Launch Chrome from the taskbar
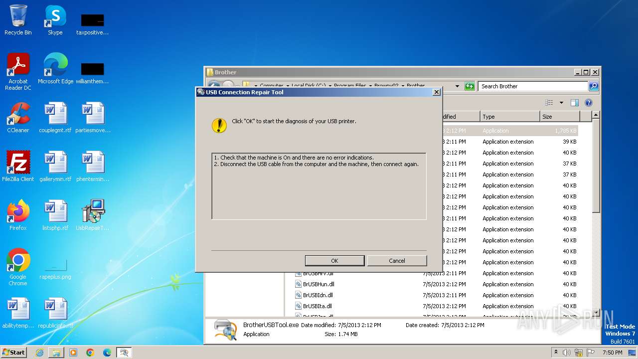Image resolution: width=638 pixels, height=359 pixels. click(x=90, y=353)
